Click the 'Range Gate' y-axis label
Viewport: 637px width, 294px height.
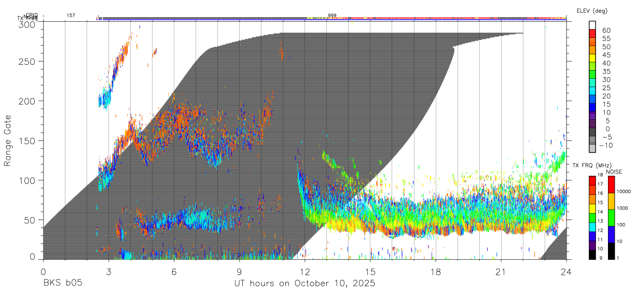point(8,142)
